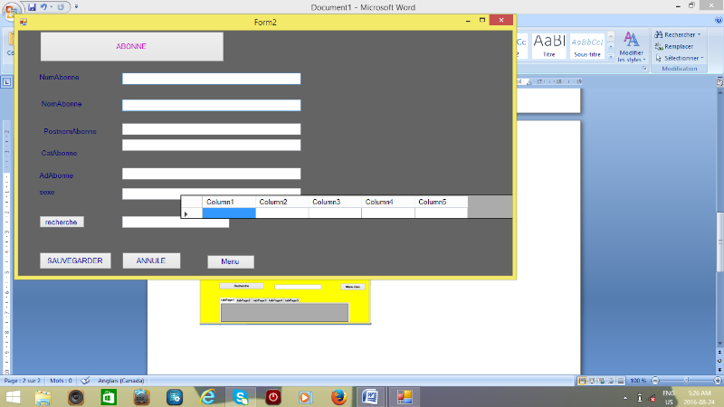Viewport: 724px width, 407px height.
Task: Click the ABONNE button in Form2
Action: coord(131,46)
